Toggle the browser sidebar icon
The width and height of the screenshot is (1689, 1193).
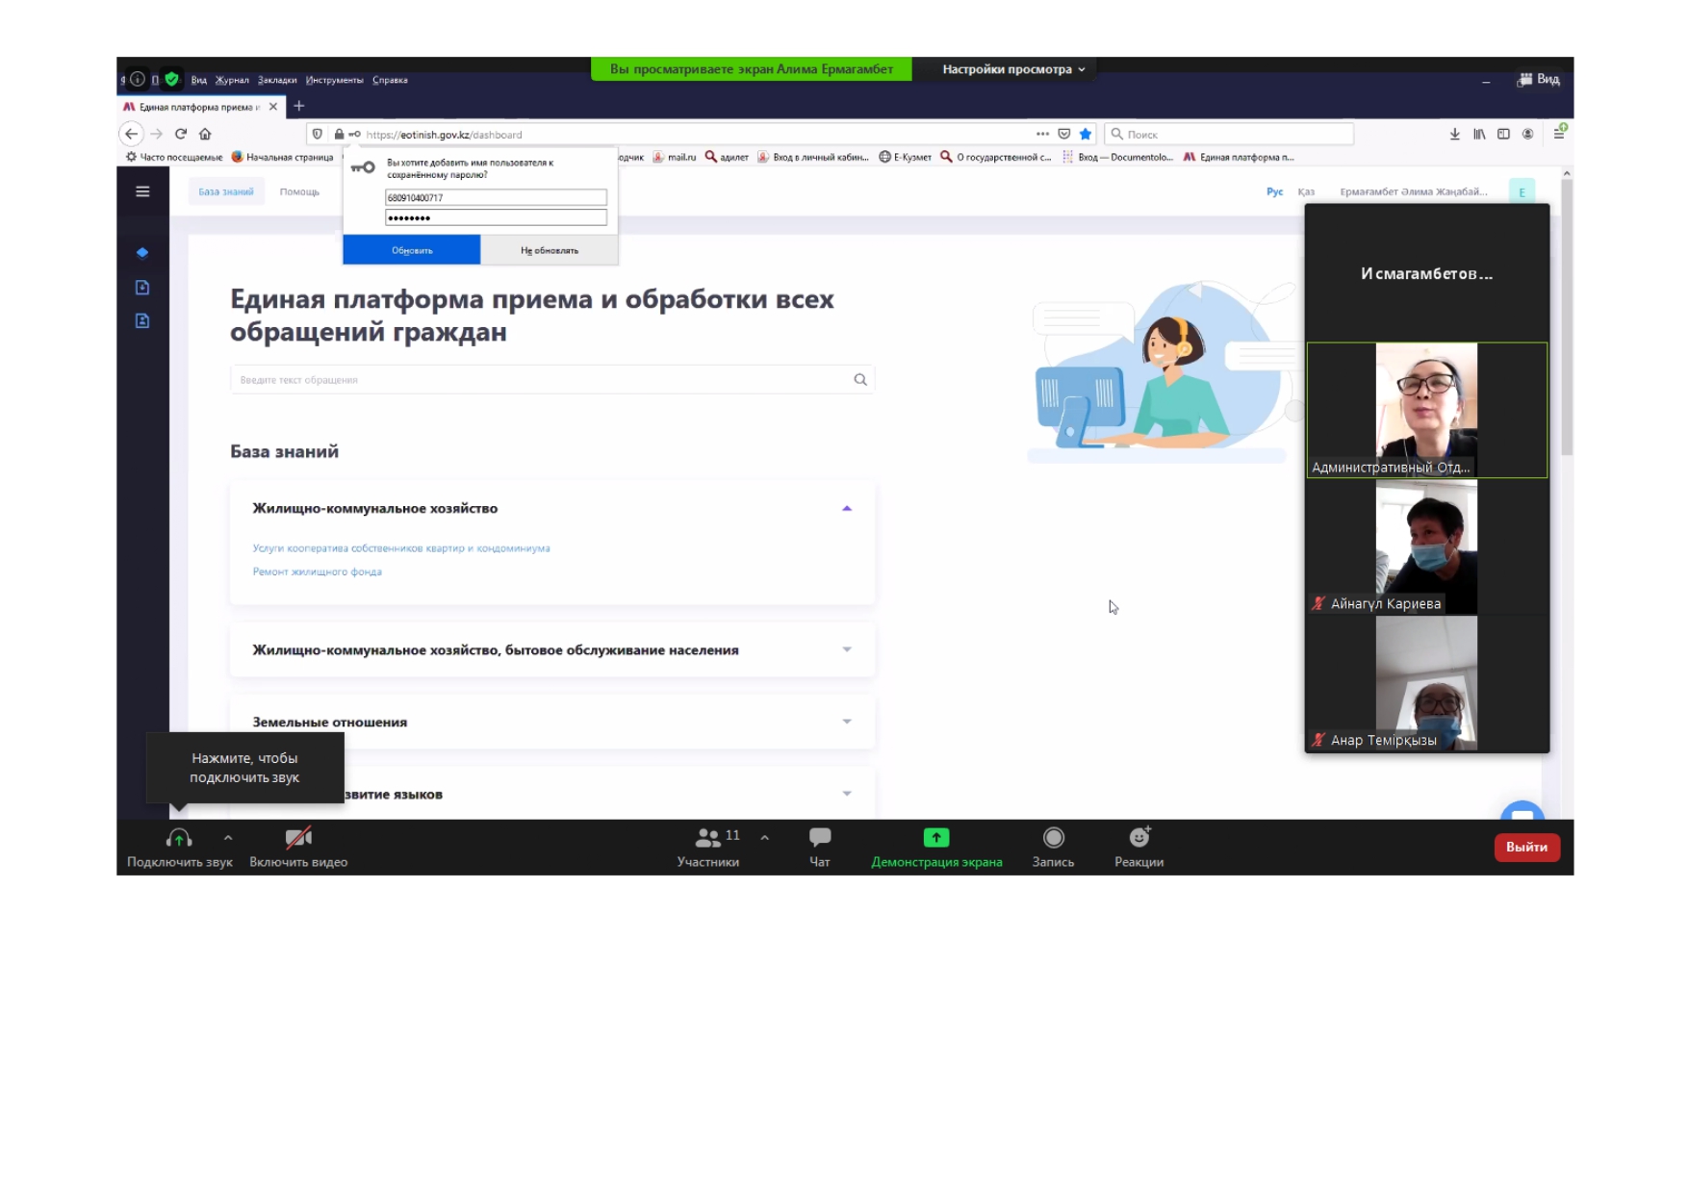pos(1503,134)
